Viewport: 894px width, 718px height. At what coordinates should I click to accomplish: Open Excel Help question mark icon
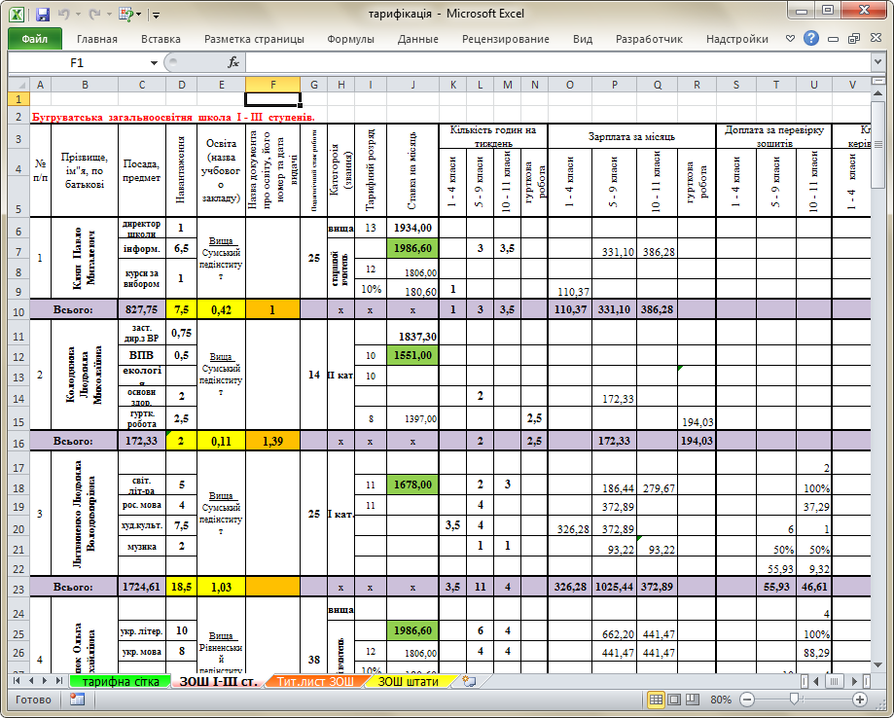click(x=810, y=38)
